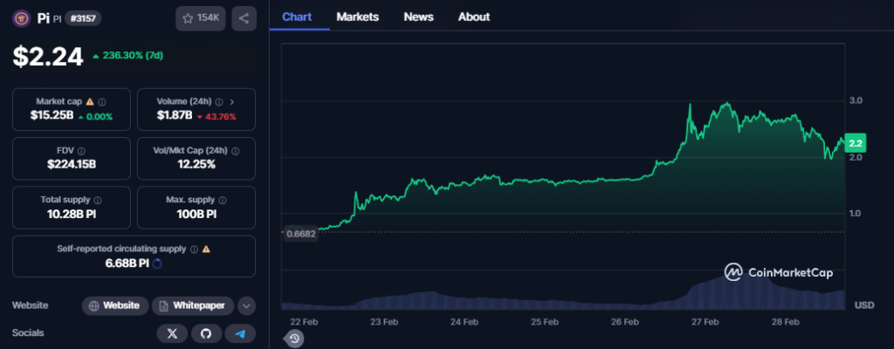Switch to the Markets tab
The width and height of the screenshot is (894, 349).
point(357,17)
